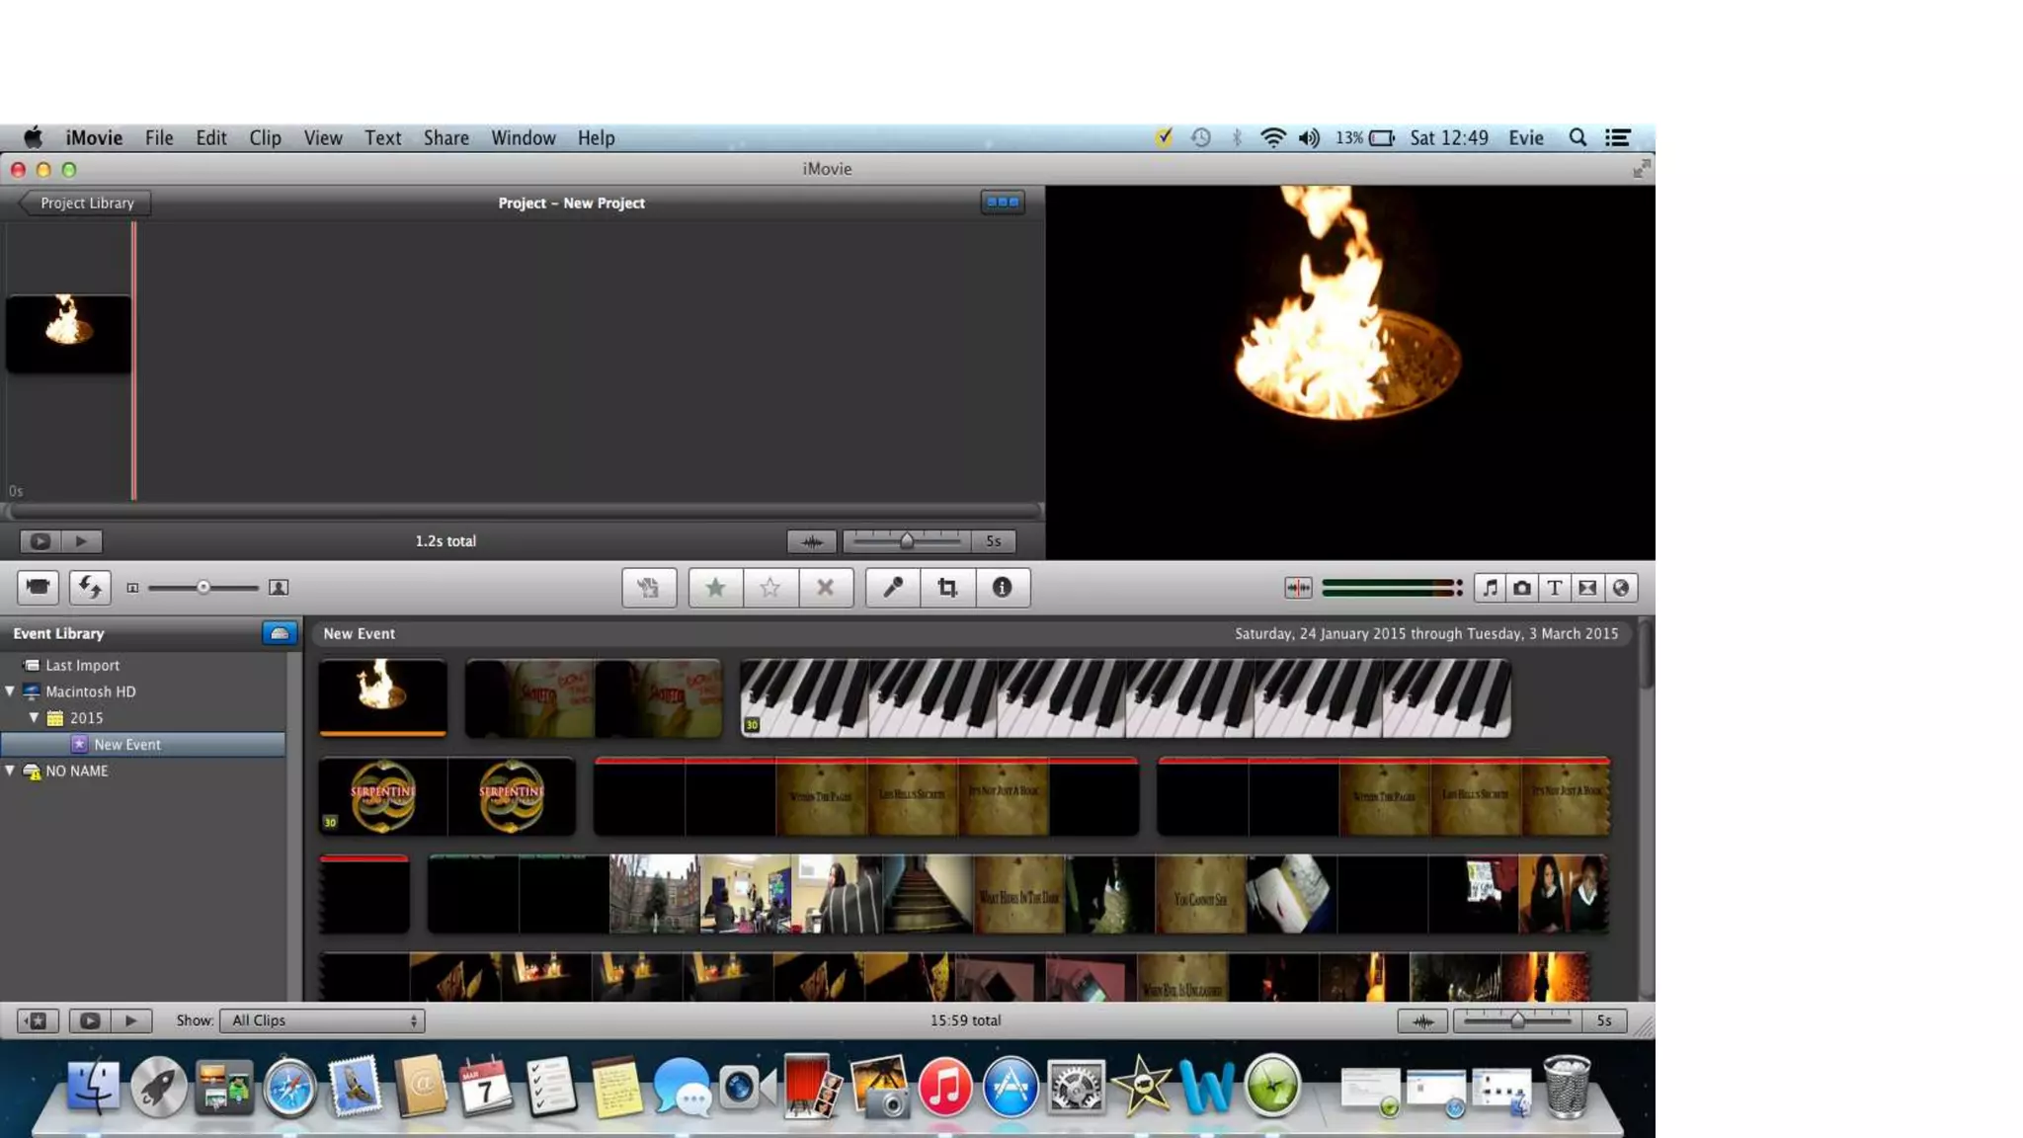Play the project from the beginning

(82, 541)
